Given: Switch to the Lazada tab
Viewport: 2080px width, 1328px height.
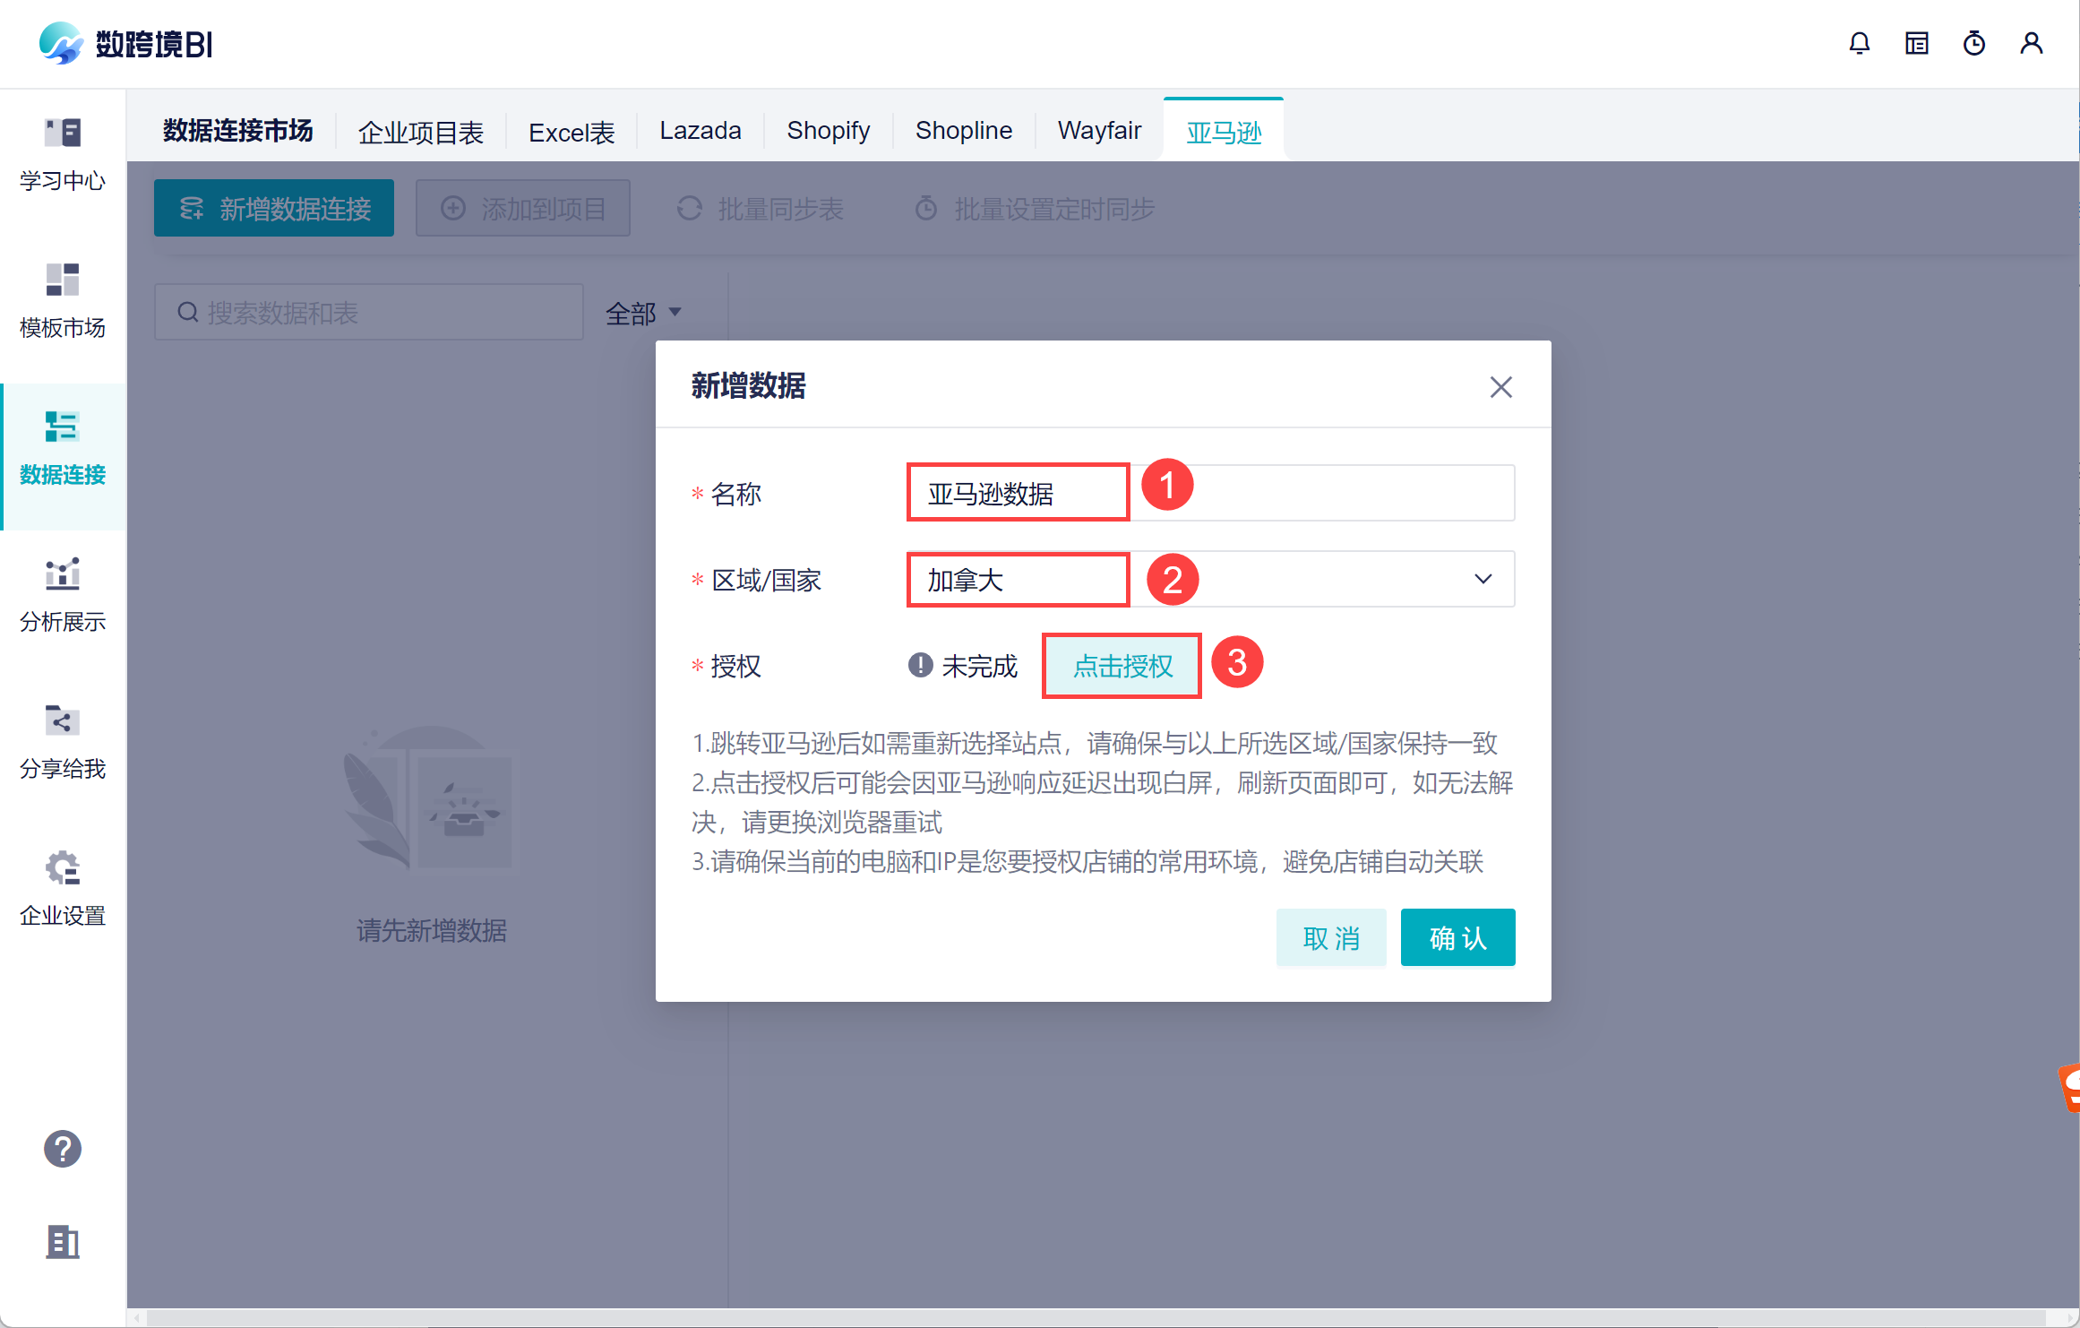Looking at the screenshot, I should tap(700, 131).
